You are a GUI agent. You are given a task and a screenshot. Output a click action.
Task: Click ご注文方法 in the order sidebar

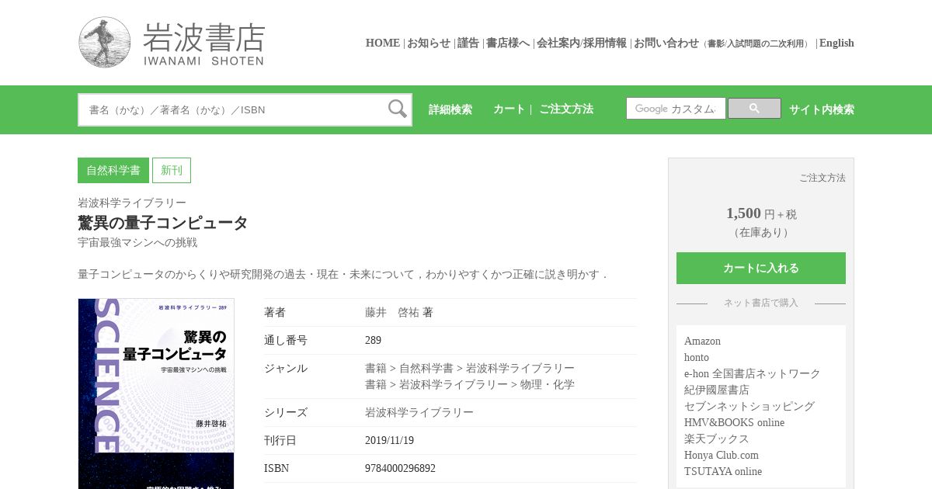click(822, 178)
